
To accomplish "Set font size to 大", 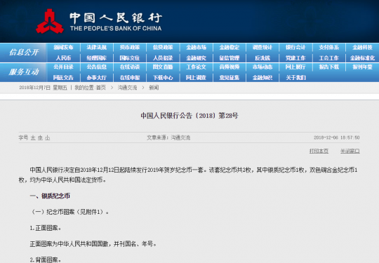I will click(33, 137).
